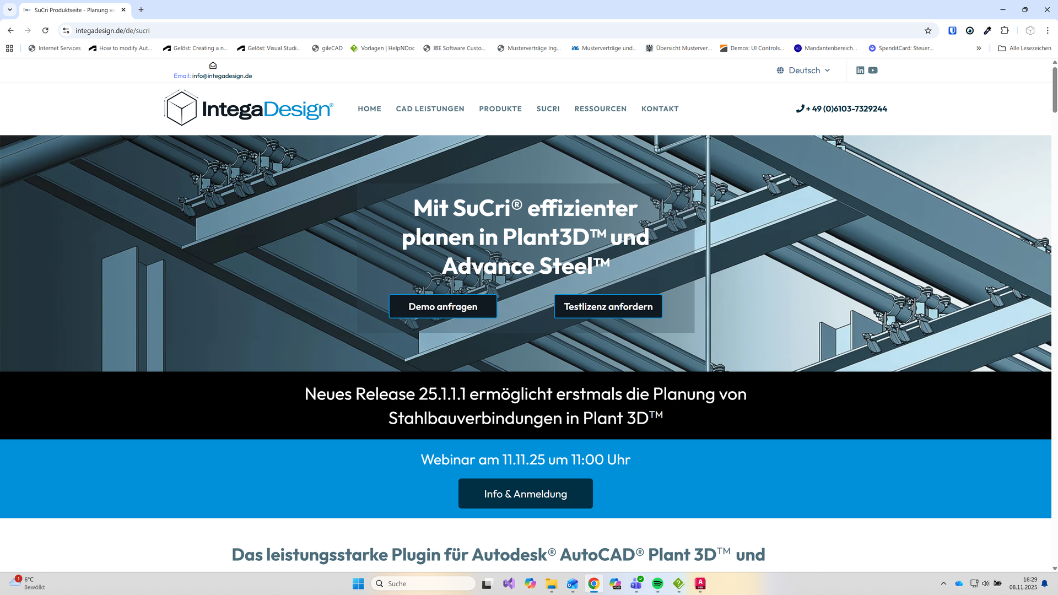Open Copilot from the taskbar
The height and width of the screenshot is (595, 1058).
(x=530, y=583)
